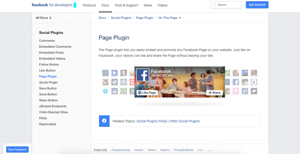Click the search magnifier icon
This screenshot has height=154, width=300.
(214, 5)
